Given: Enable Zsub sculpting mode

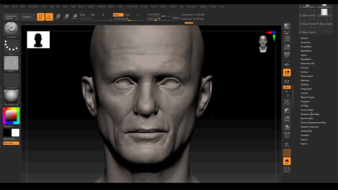Looking at the screenshot, I should click(x=127, y=15).
